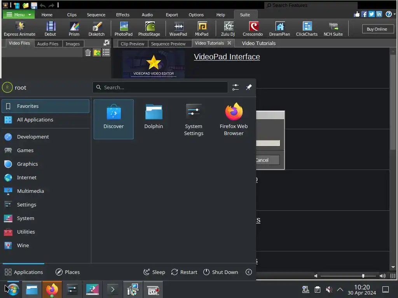
Task: Expand more session options arrow in launcher
Action: coord(249,272)
